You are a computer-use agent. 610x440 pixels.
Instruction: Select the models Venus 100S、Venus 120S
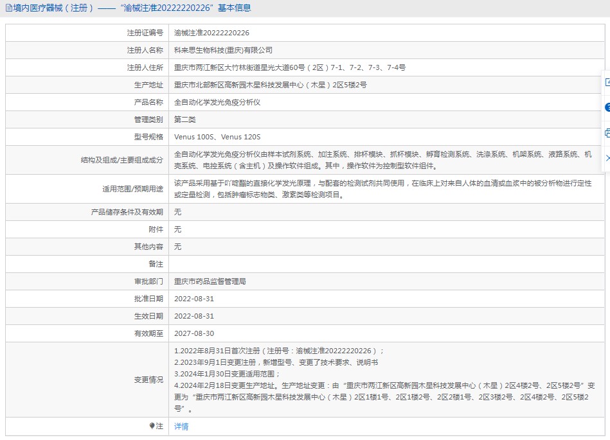(217, 137)
